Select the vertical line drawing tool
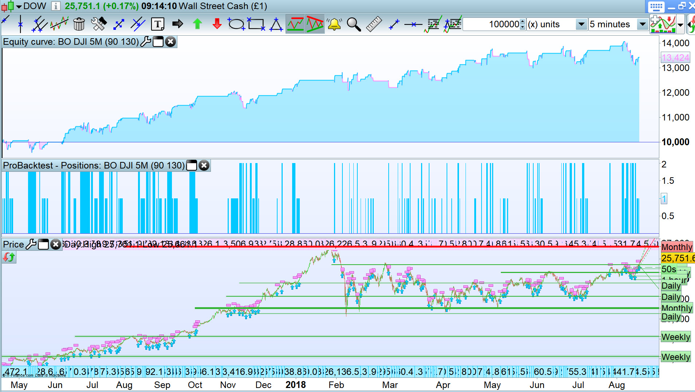Viewport: 695px width, 392px height. 20,24
